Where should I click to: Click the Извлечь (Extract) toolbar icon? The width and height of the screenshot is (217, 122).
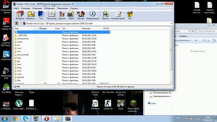31,15
